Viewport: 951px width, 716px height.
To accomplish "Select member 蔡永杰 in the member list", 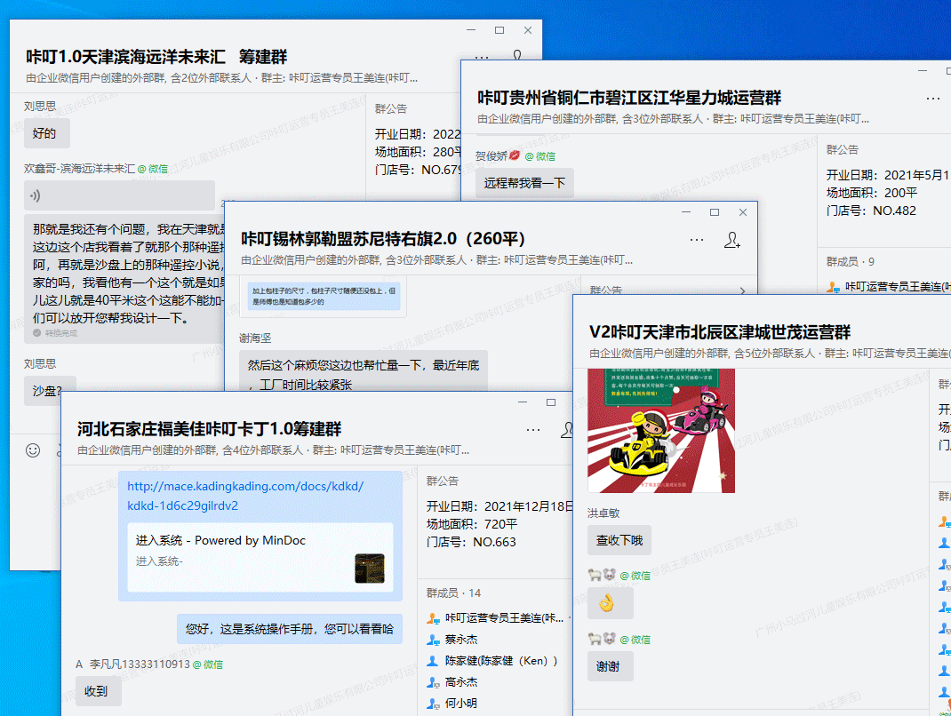I will (x=452, y=639).
